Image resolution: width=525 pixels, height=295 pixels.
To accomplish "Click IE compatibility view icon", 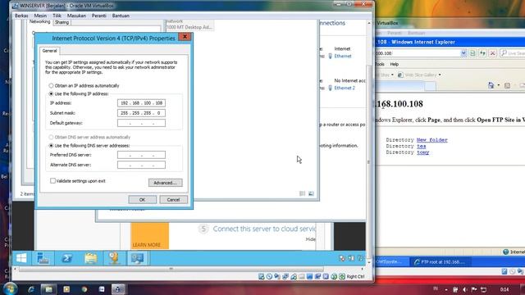I will click(x=472, y=52).
